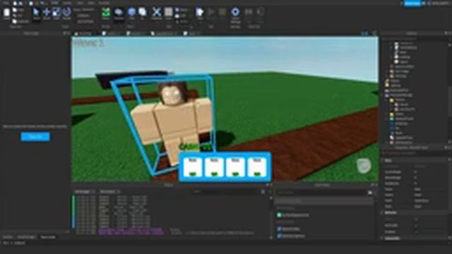Click the Explorer filter search field
Image resolution: width=452 pixels, height=254 pixels.
pyautogui.click(x=414, y=39)
